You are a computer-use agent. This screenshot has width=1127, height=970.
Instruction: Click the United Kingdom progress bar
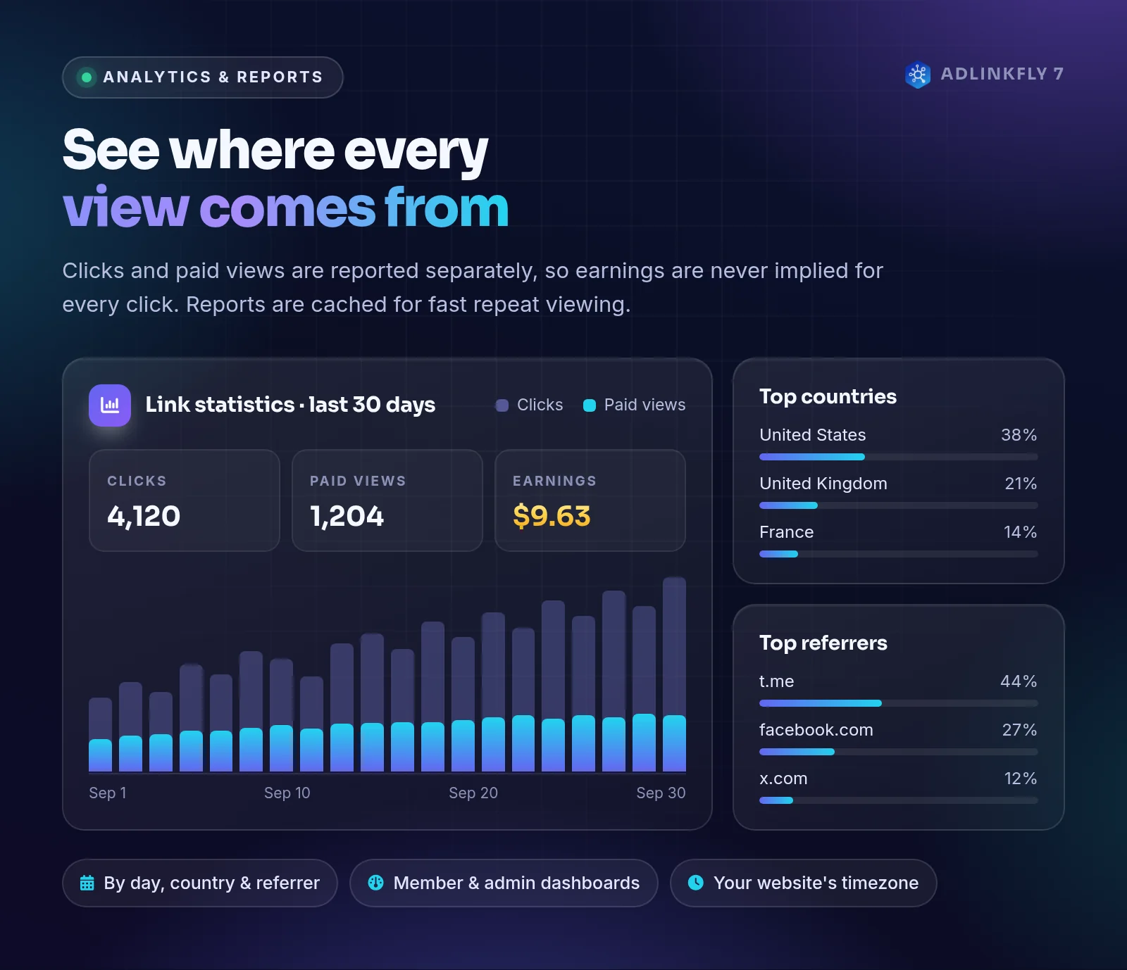click(899, 505)
